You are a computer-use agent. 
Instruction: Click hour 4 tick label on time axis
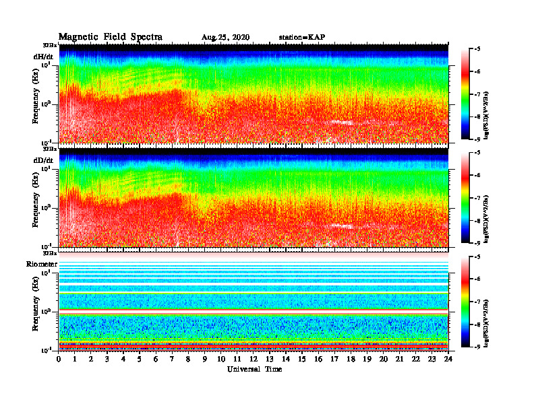123,359
